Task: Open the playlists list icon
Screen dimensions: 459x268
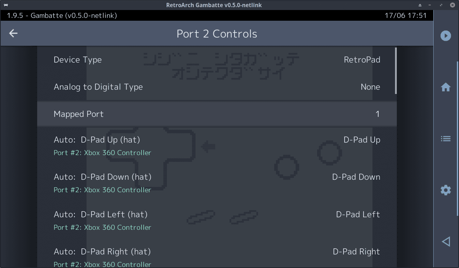Action: click(x=445, y=139)
